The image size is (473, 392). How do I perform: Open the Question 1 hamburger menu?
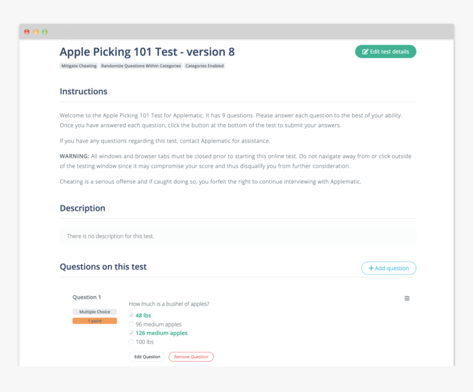[407, 298]
